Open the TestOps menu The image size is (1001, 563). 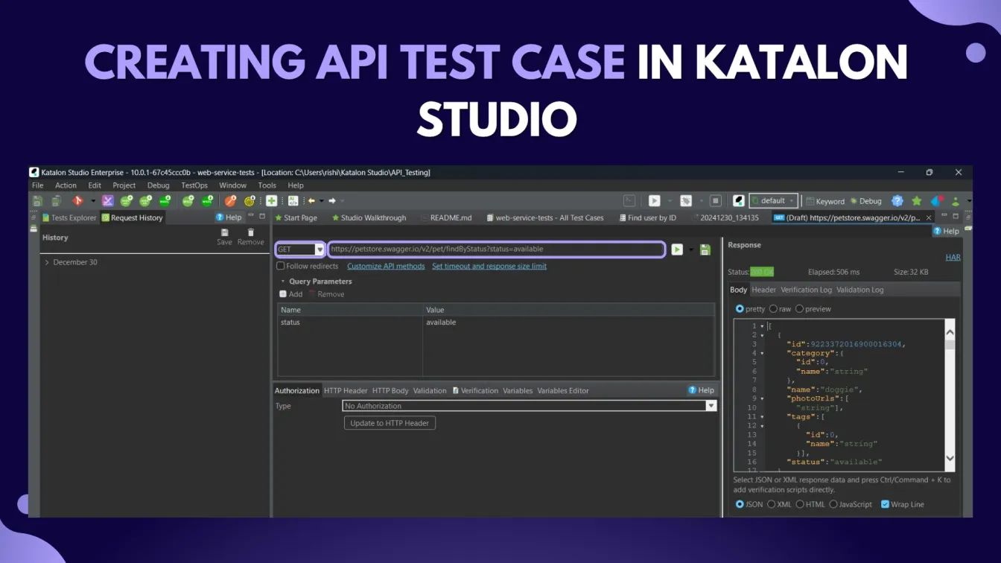coord(194,185)
